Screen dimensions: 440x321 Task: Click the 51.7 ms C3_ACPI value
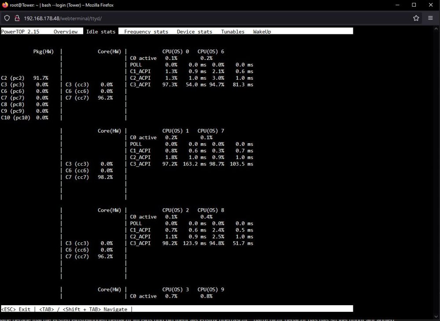(x=243, y=244)
